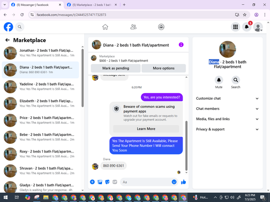This screenshot has width=270, height=202.
Task: Open the account profile avatar menu
Action: (258, 27)
